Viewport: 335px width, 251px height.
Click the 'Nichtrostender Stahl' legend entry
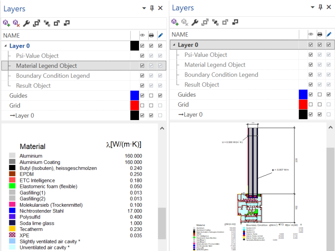click(41, 211)
